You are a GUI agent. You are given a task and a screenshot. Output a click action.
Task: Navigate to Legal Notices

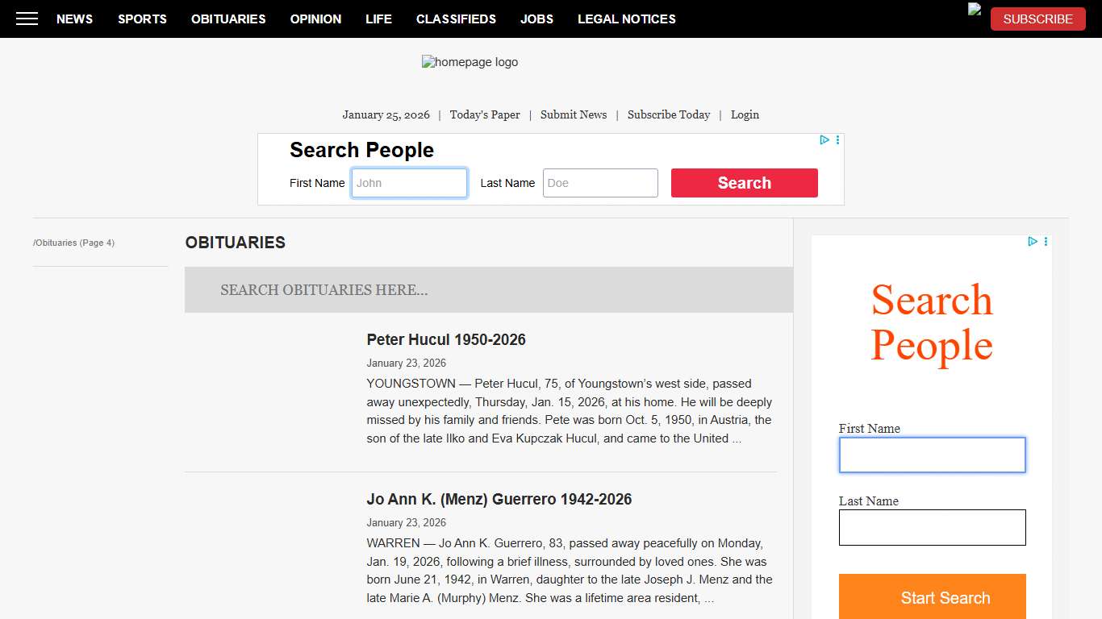[x=626, y=19]
